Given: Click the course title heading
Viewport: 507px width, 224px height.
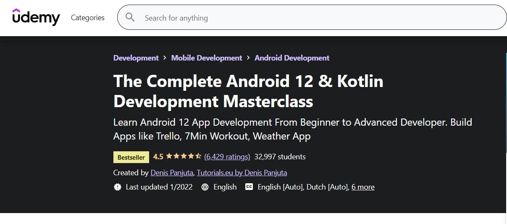Looking at the screenshot, I should pyautogui.click(x=248, y=91).
